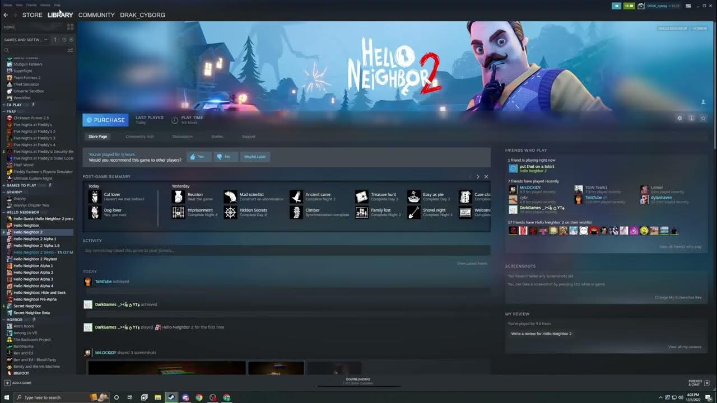Open Steam from the Windows taskbar
717x403 pixels.
171,397
